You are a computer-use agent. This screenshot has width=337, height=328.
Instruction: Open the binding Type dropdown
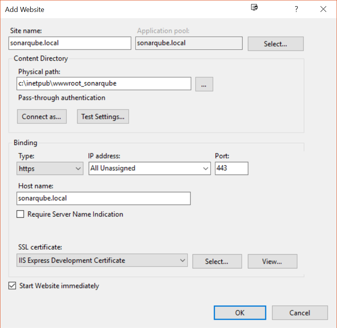pos(50,168)
